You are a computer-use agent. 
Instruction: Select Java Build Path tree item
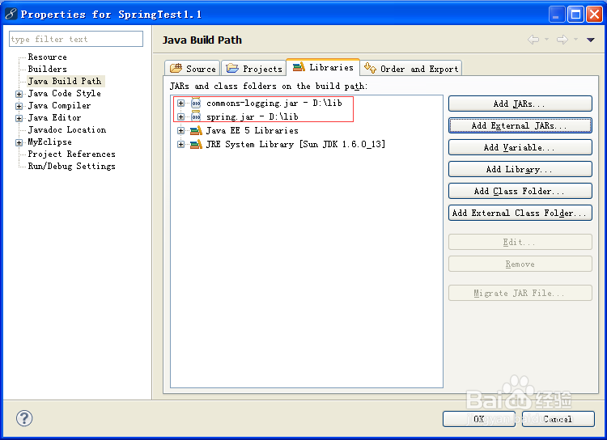point(65,81)
